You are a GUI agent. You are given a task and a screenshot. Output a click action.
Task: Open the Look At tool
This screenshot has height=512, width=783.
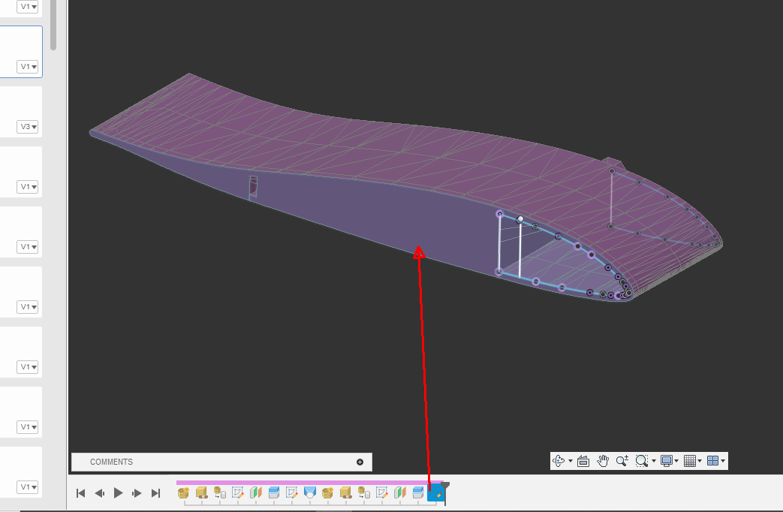point(583,461)
